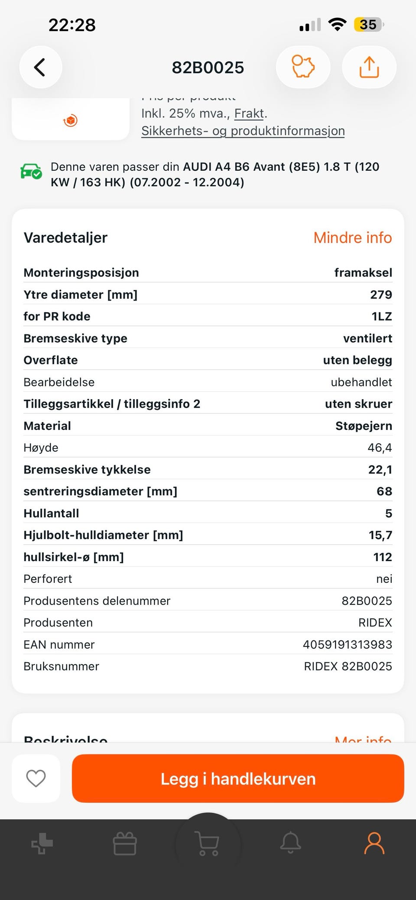Tap the Produsenten RIDEX row
This screenshot has height=900, width=416.
point(208,623)
